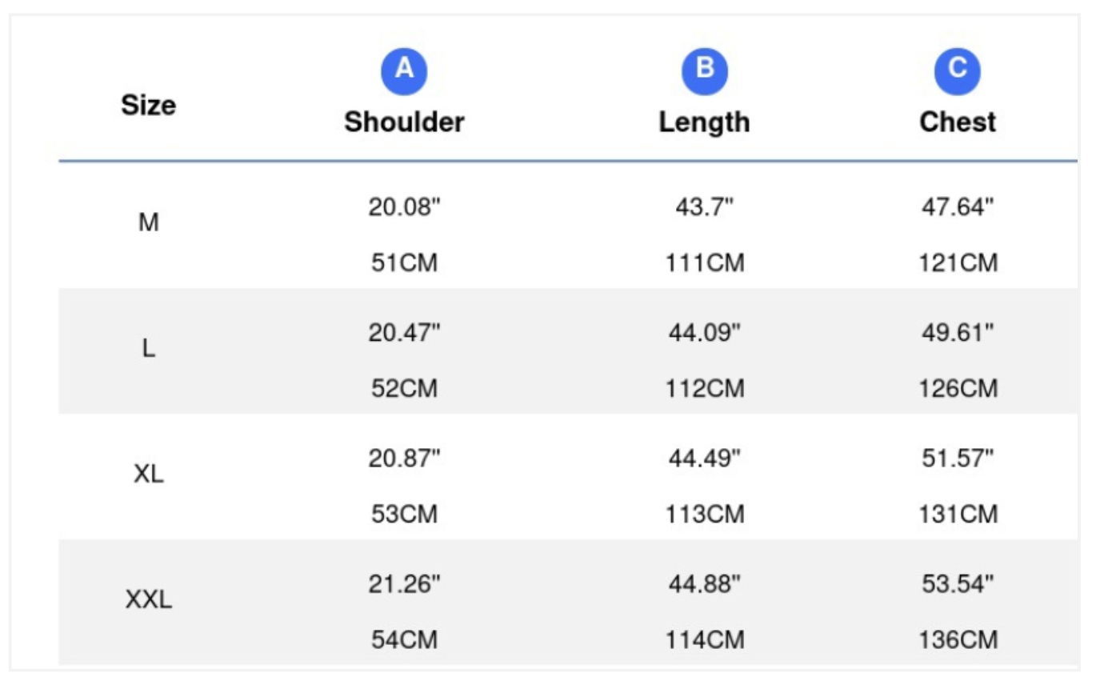The image size is (1096, 685).
Task: Click the blue A circle icon
Action: (x=404, y=70)
